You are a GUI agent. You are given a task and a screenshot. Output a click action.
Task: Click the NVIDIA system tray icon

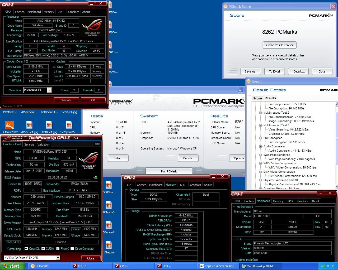coord(323,266)
